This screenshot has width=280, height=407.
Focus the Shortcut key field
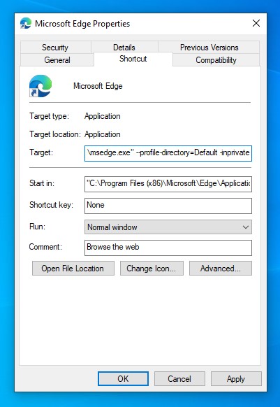pos(168,206)
